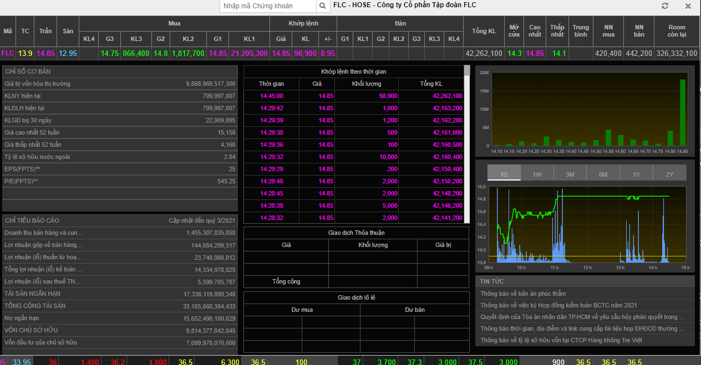The height and width of the screenshot is (365, 701).
Task: Click the NN mua value 420,400
Action: pyautogui.click(x=608, y=54)
